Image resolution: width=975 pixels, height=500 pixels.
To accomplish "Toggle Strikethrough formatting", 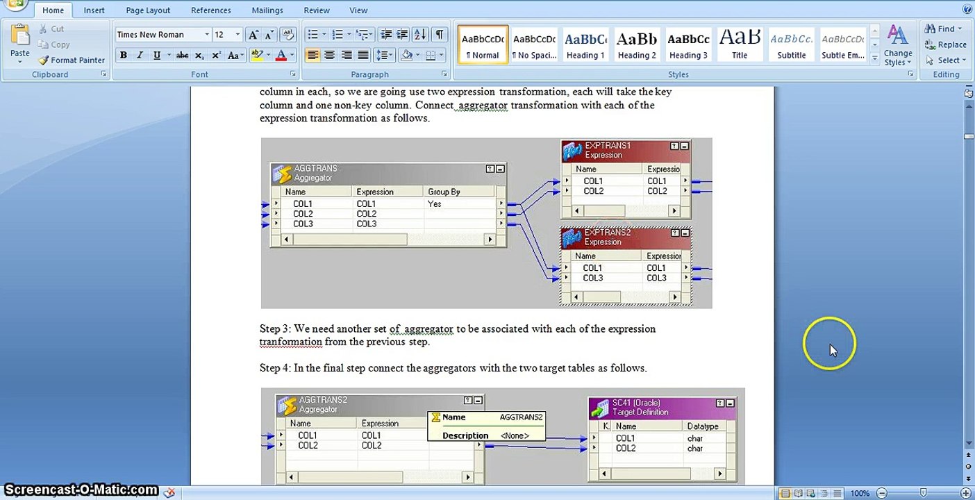I will click(182, 56).
